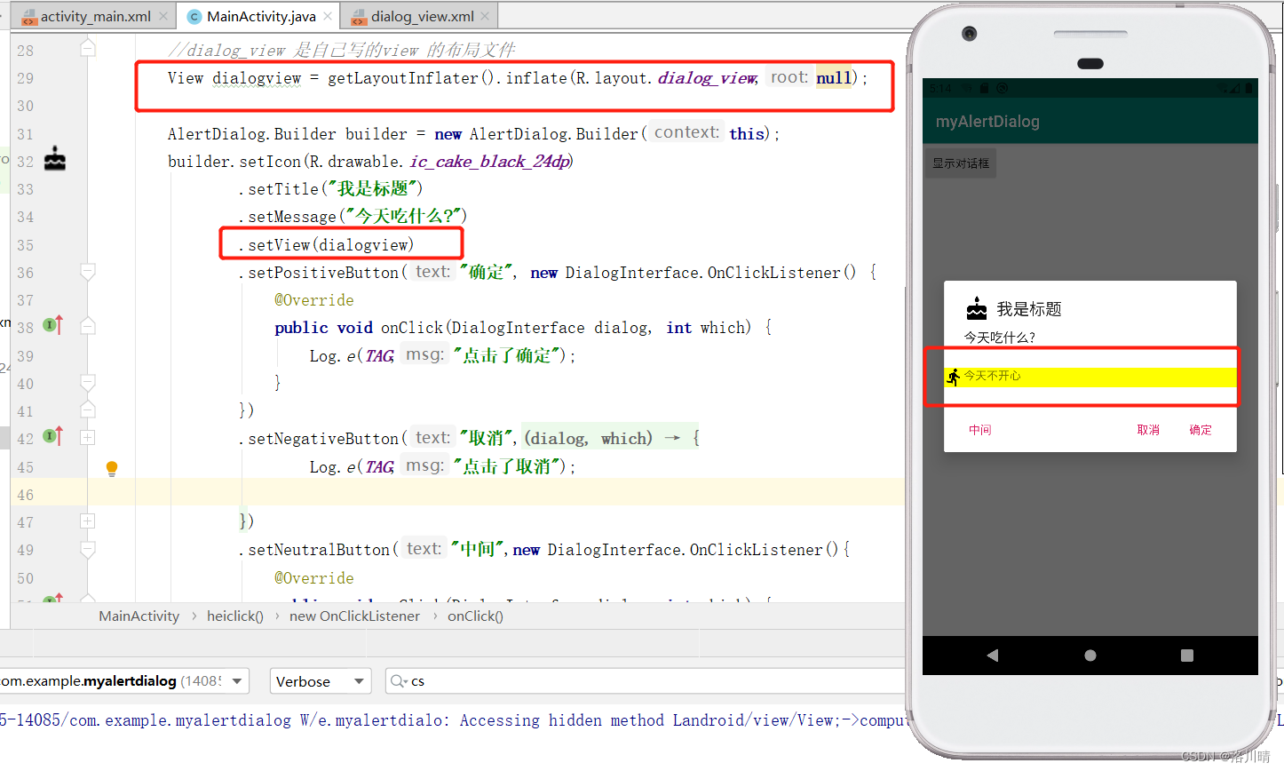Click inside the logcat search field containing cs
1284x771 pixels.
point(533,680)
